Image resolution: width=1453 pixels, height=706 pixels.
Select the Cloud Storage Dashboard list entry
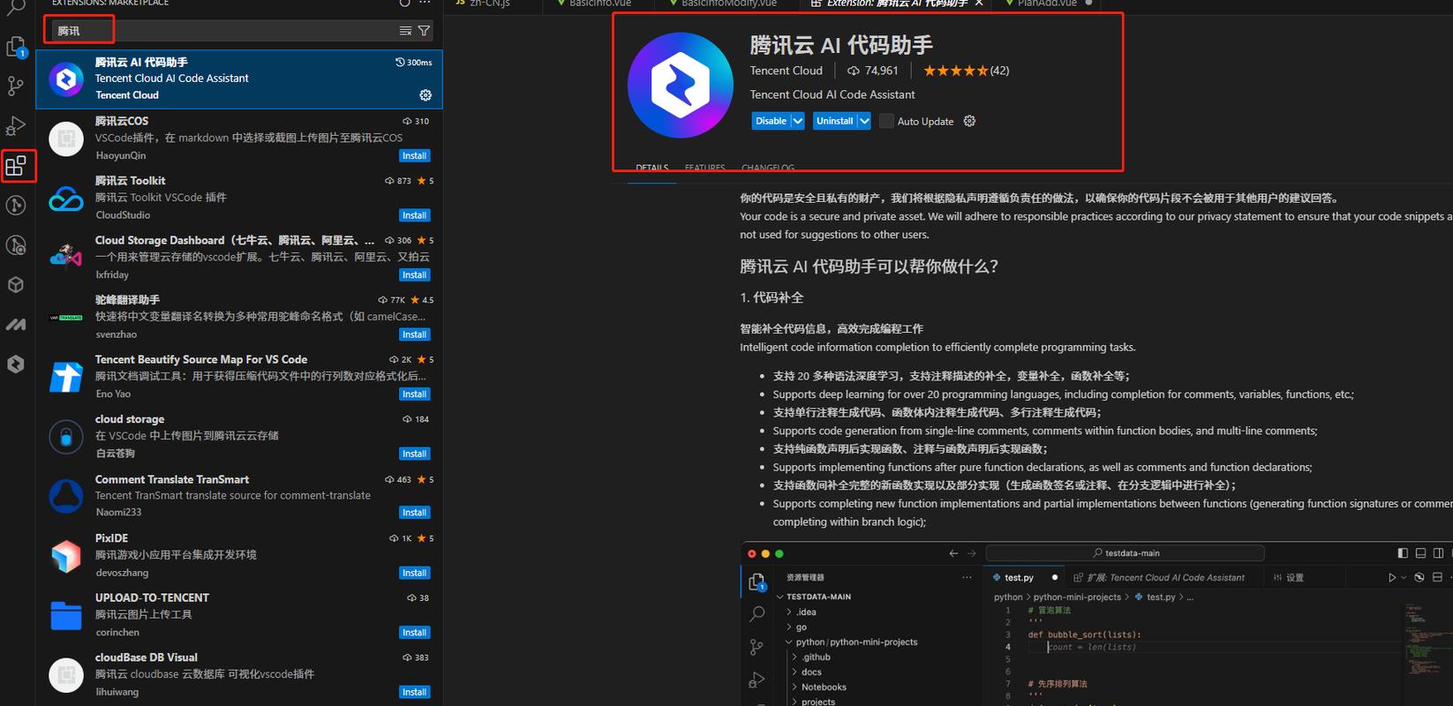[239, 258]
